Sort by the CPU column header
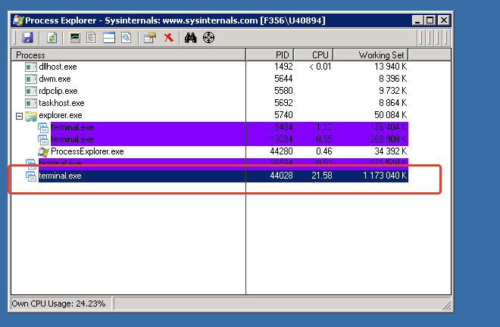500x327 pixels. 314,54
